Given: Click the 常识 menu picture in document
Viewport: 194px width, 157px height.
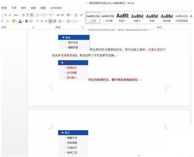Looking at the screenshot, I should pos(73,143).
